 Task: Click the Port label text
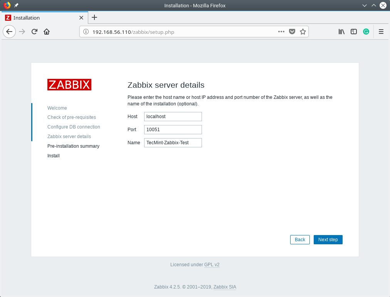click(x=132, y=130)
